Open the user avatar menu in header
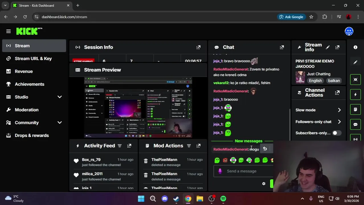 pyautogui.click(x=349, y=31)
